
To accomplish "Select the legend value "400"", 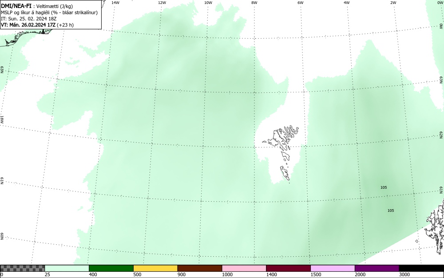I will [93, 274].
